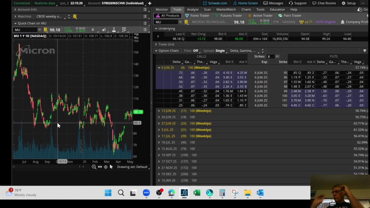
Task: Open Schwab.com link
Action: tap(215, 3)
